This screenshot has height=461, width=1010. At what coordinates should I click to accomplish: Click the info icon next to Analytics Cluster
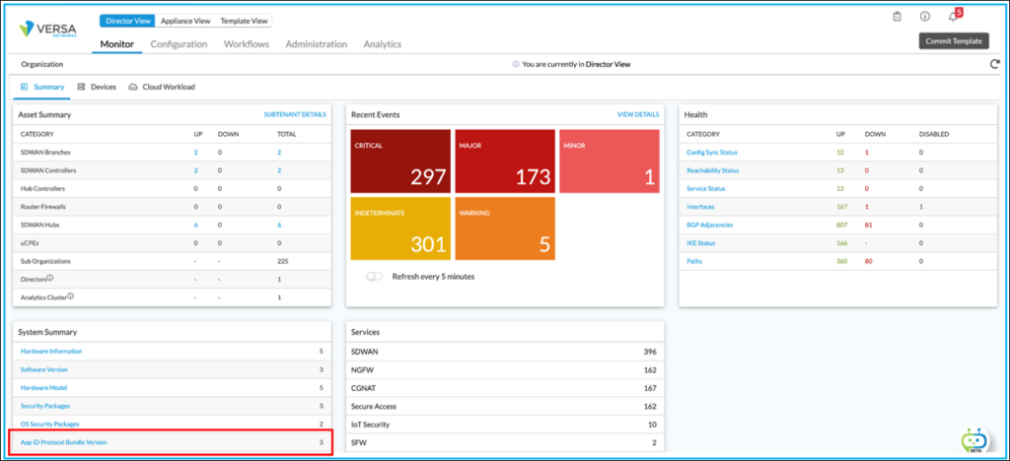(x=71, y=296)
